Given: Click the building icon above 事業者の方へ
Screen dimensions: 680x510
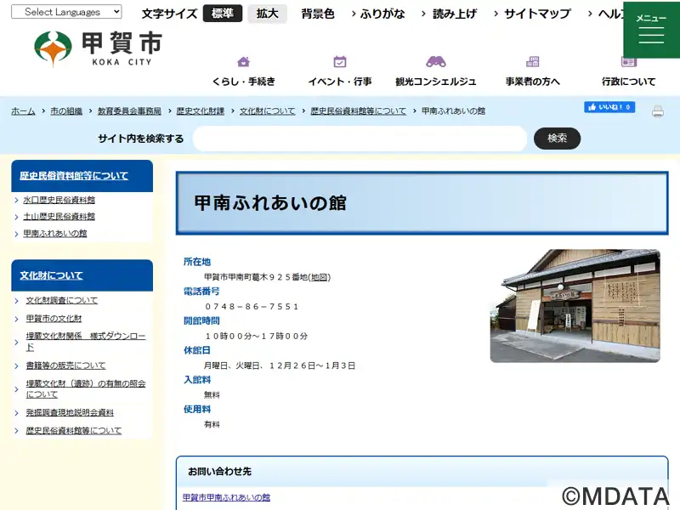Looking at the screenshot, I should pos(532,61).
